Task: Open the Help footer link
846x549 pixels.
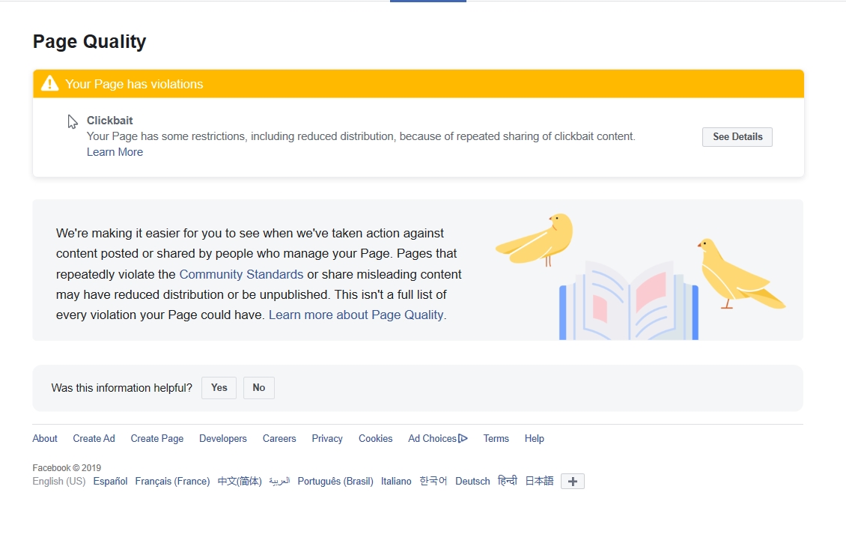Action: pos(534,438)
